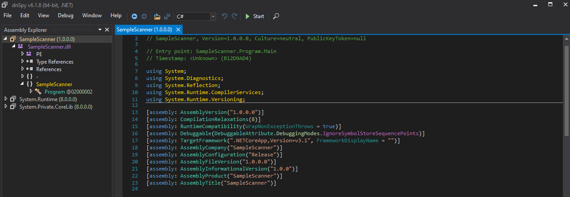This screenshot has width=570, height=197.
Task: Select the Program class icon
Action: point(38,91)
